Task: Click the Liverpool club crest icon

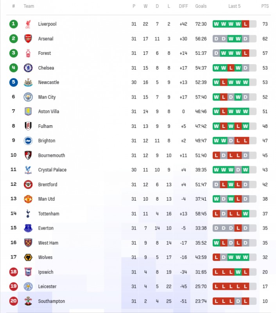Action: point(28,24)
